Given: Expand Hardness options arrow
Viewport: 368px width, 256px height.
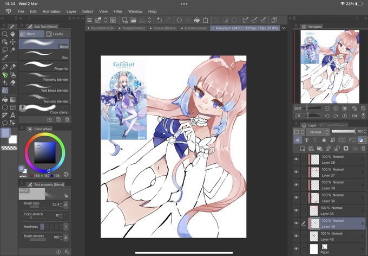Looking at the screenshot, I should (x=65, y=227).
